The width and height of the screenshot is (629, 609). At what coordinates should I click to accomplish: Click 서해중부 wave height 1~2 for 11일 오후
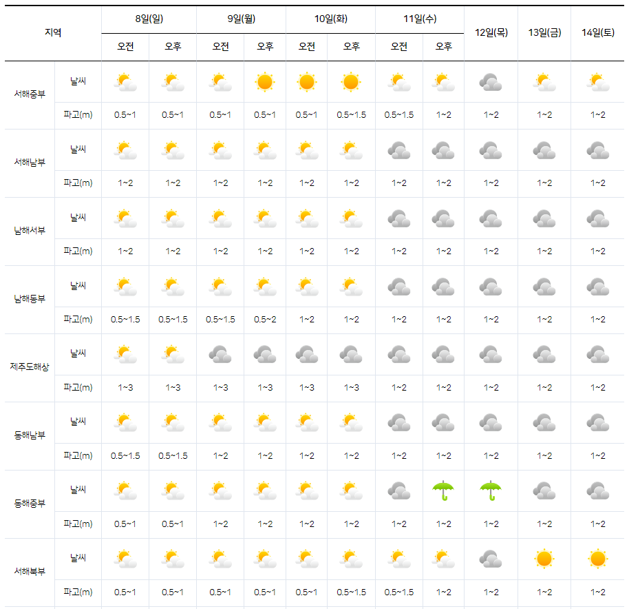coord(443,115)
